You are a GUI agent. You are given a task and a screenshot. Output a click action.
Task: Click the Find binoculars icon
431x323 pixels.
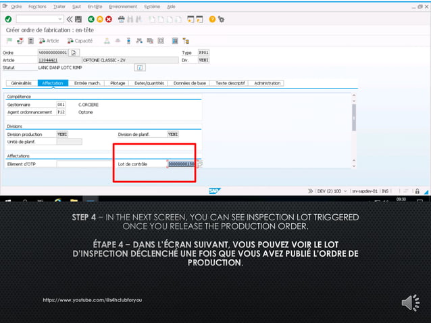130,19
